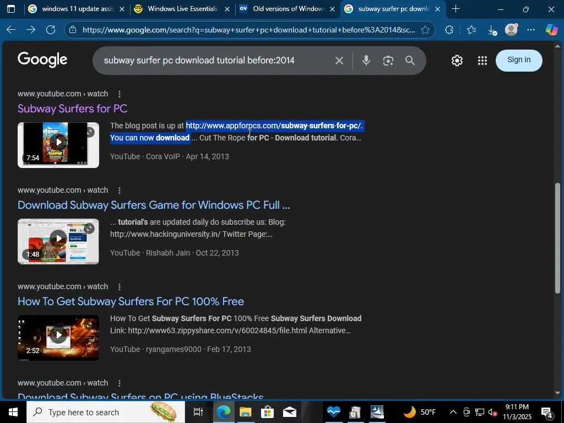Open the Downloads panel
This screenshot has height=423, width=564.
point(492,30)
